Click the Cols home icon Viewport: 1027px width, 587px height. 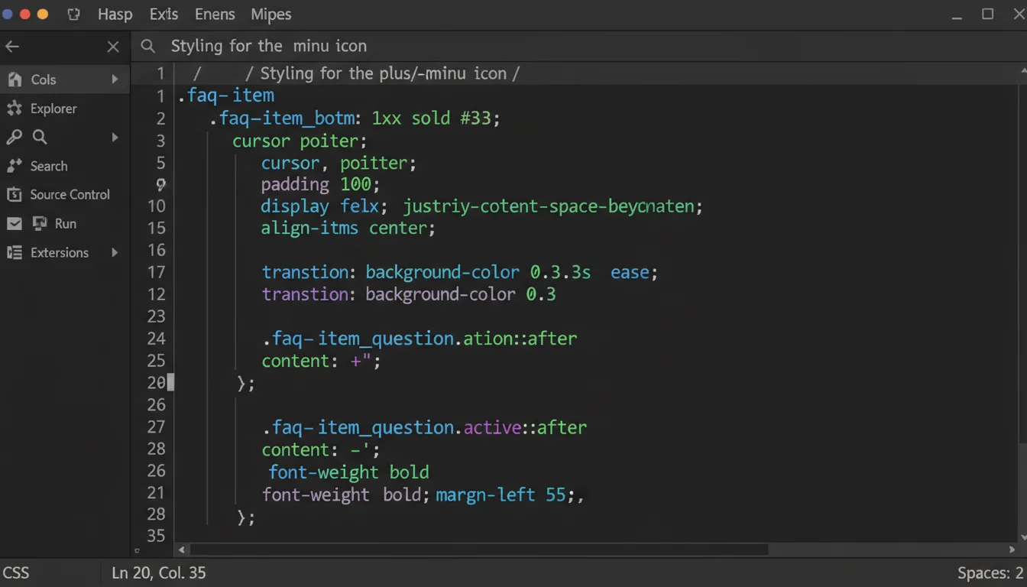15,79
